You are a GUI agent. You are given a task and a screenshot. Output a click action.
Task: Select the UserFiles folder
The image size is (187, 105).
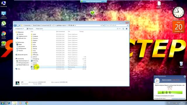coord(35,52)
